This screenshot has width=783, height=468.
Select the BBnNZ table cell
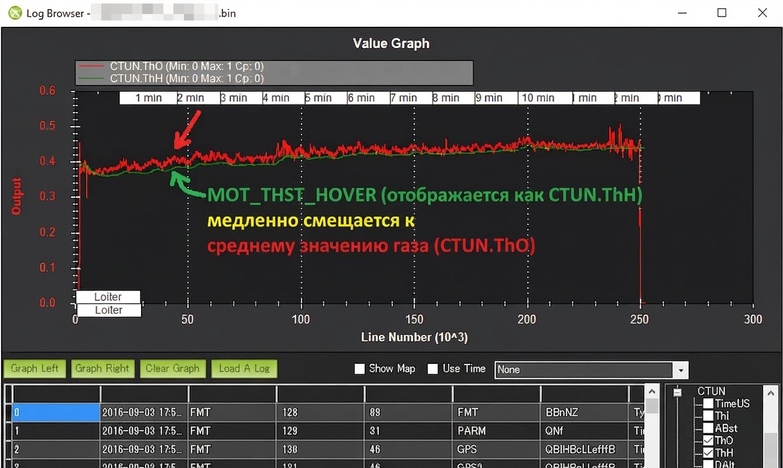[584, 412]
